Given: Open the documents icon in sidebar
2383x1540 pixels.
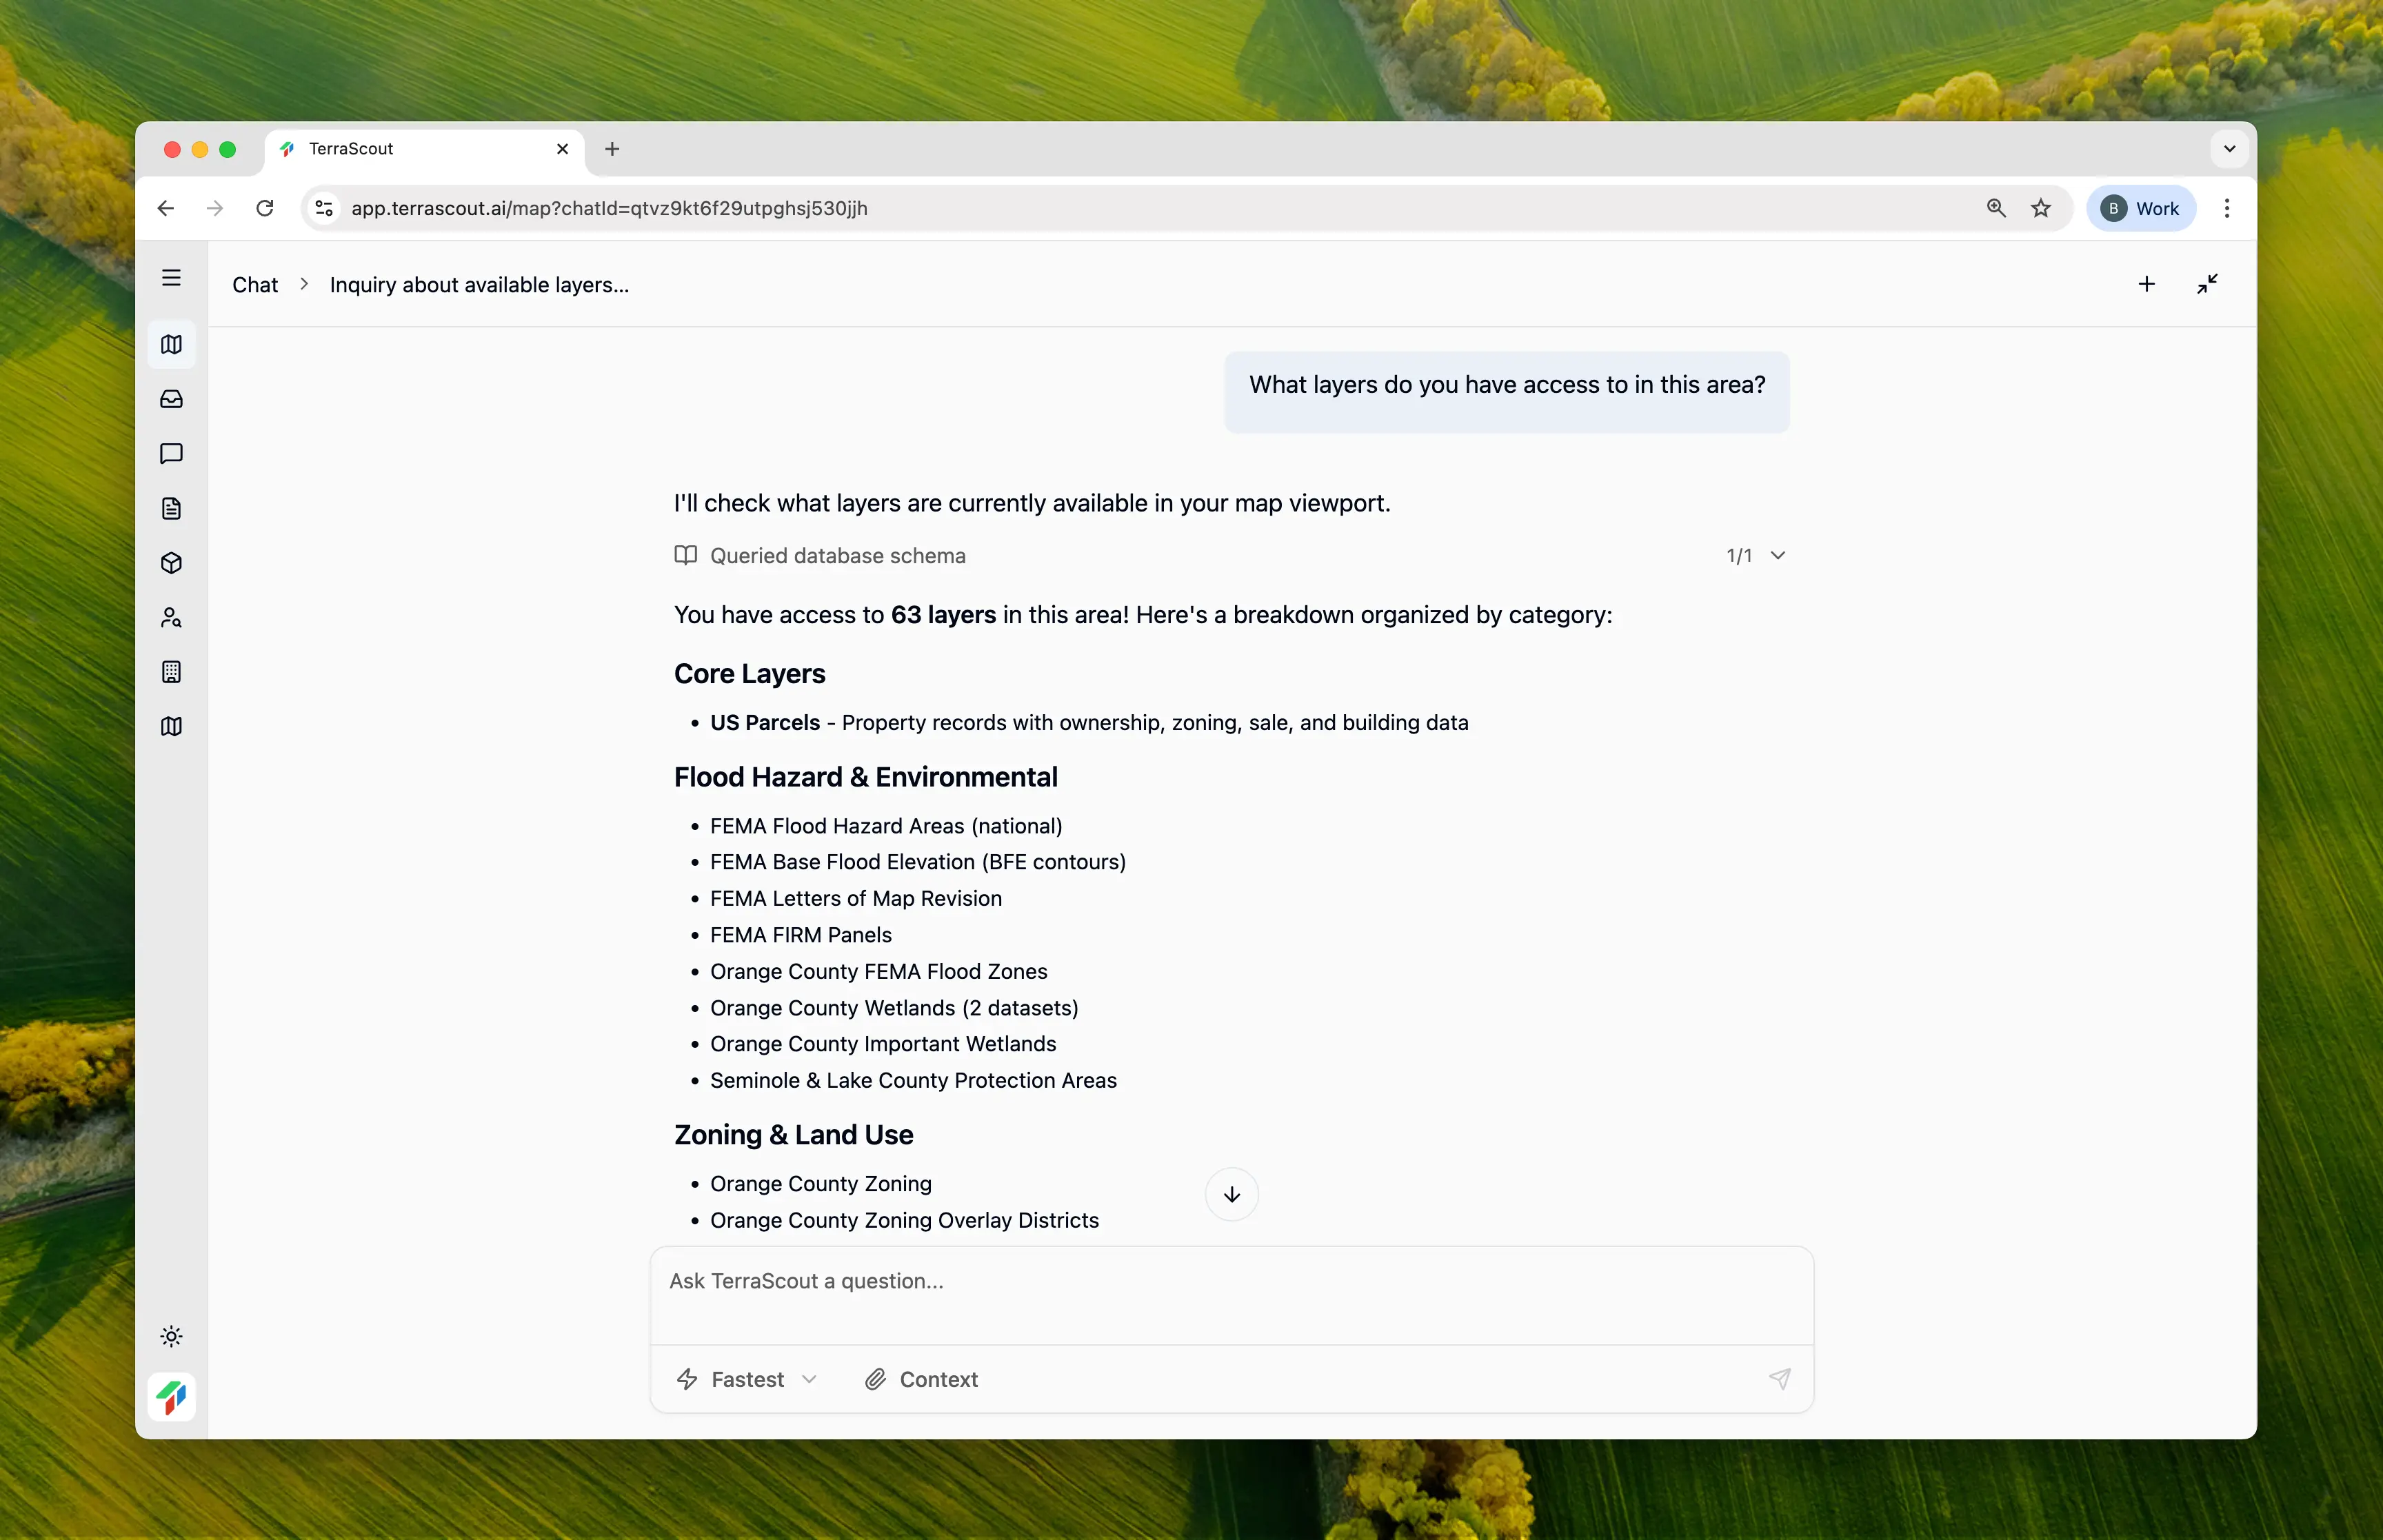Looking at the screenshot, I should pos(171,508).
